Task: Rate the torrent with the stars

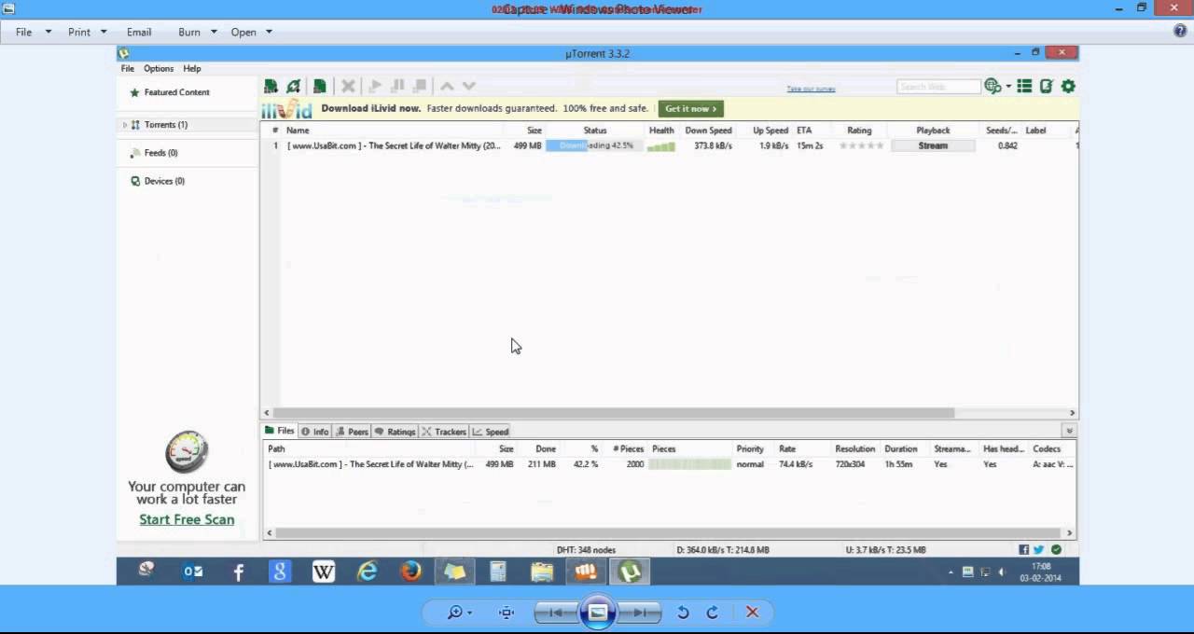Action: tap(861, 145)
